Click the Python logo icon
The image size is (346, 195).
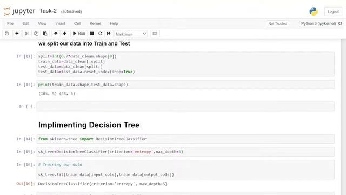click(x=314, y=11)
